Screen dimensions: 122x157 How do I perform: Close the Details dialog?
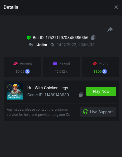pos(116,7)
